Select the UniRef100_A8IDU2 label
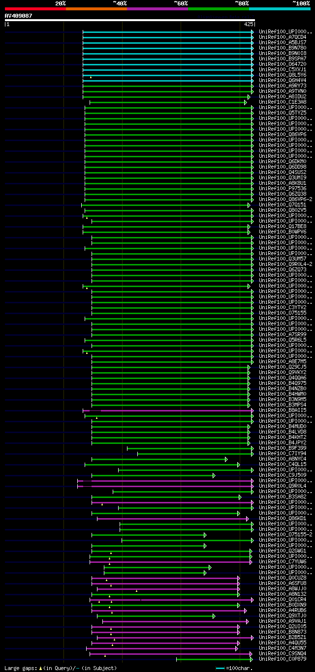 tap(283, 96)
